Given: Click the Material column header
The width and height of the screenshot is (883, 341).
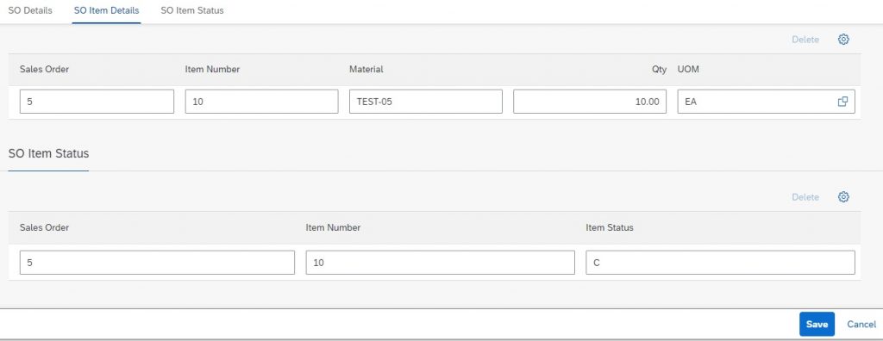Looking at the screenshot, I should tap(366, 69).
